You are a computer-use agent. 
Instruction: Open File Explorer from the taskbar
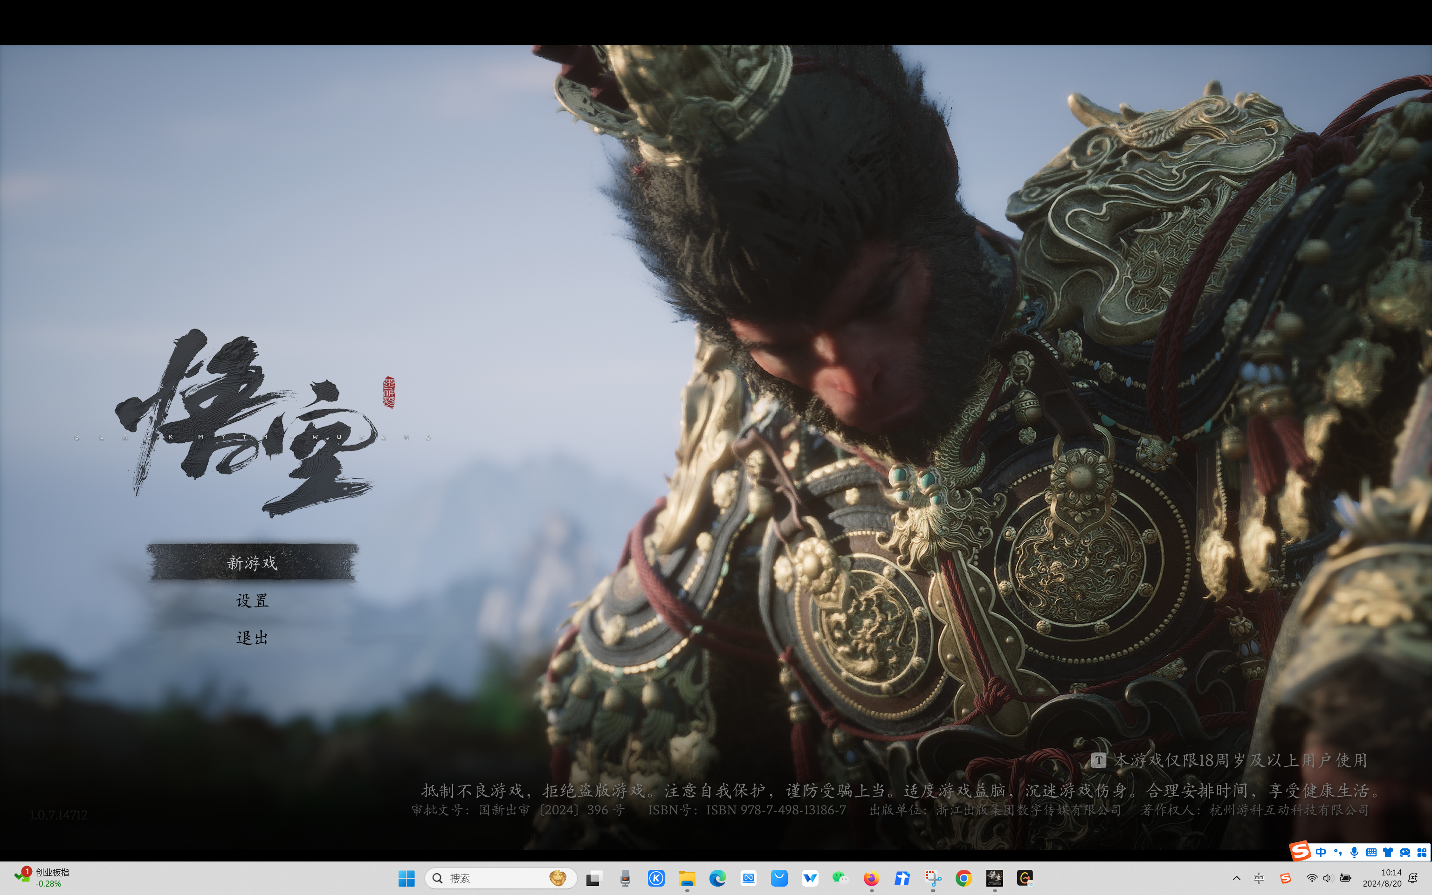coord(687,878)
